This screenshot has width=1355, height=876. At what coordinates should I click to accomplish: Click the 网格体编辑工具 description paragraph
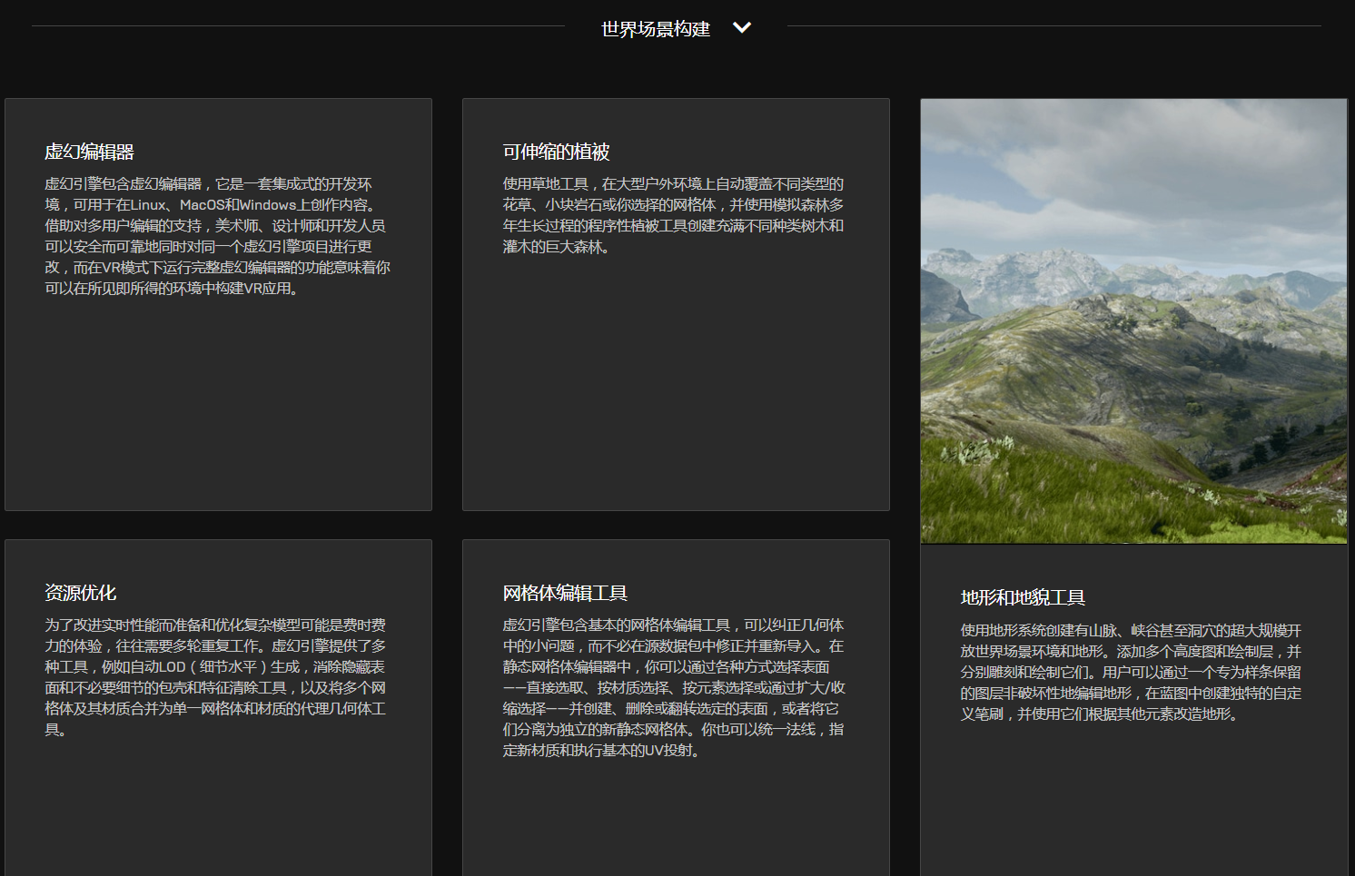(x=674, y=687)
